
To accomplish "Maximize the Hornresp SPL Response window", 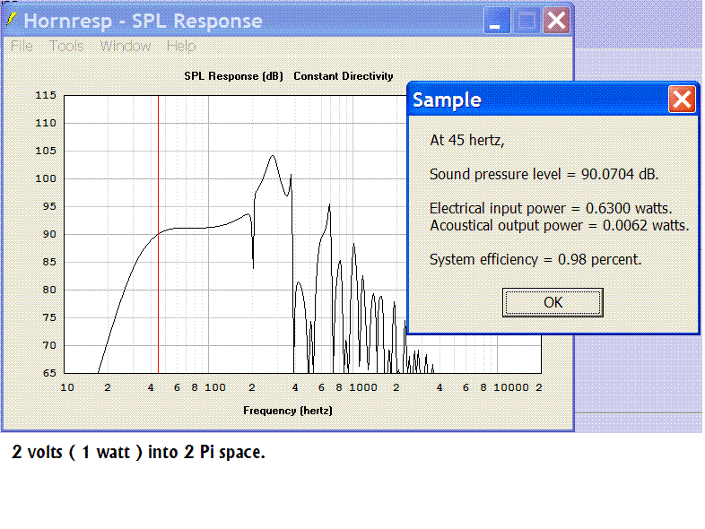I will pyautogui.click(x=526, y=21).
